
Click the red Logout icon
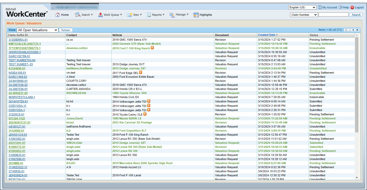click(x=352, y=7)
